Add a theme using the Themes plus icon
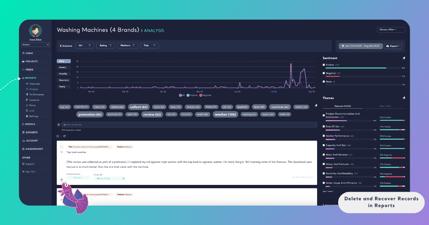The height and width of the screenshot is (225, 429). pyautogui.click(x=101, y=174)
